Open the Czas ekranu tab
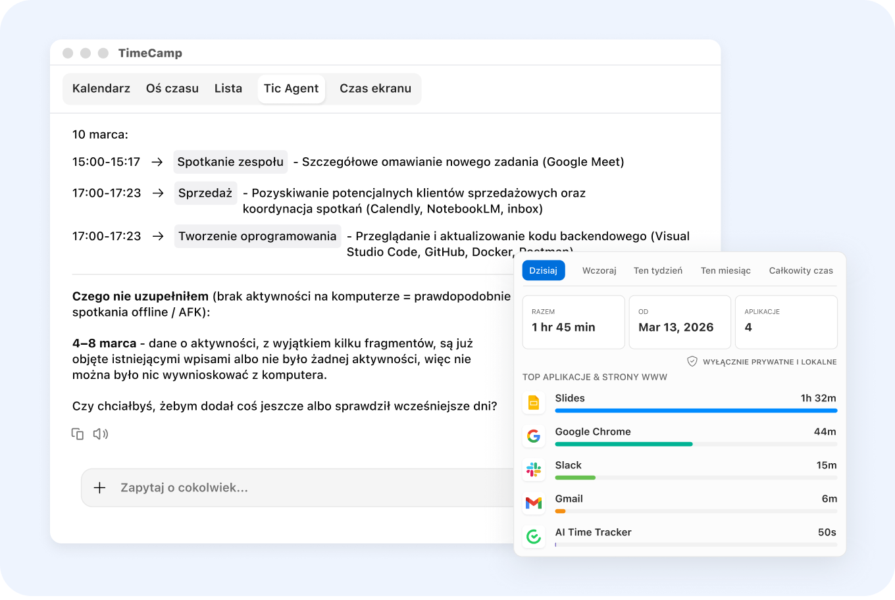The width and height of the screenshot is (895, 600). click(375, 89)
